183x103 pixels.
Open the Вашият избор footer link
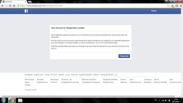point(160,82)
